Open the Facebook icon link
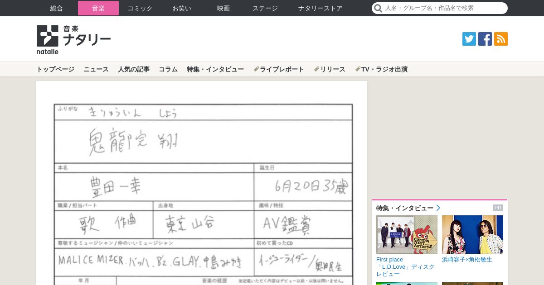The width and height of the screenshot is (544, 285). (x=485, y=39)
